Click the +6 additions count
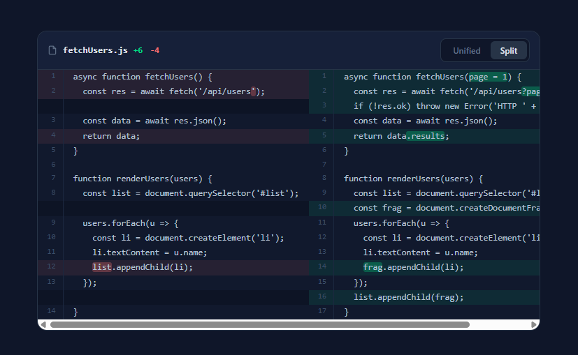The image size is (578, 355). [x=138, y=50]
